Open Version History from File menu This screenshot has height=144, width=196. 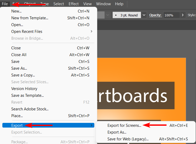(24, 89)
